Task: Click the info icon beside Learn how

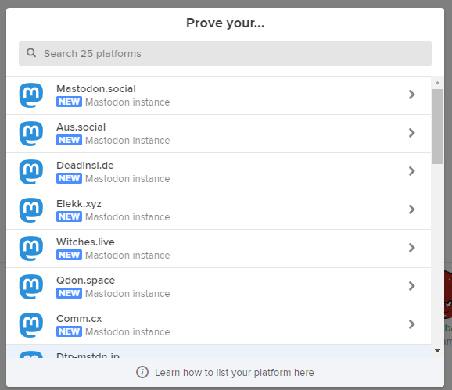Action: coord(142,372)
